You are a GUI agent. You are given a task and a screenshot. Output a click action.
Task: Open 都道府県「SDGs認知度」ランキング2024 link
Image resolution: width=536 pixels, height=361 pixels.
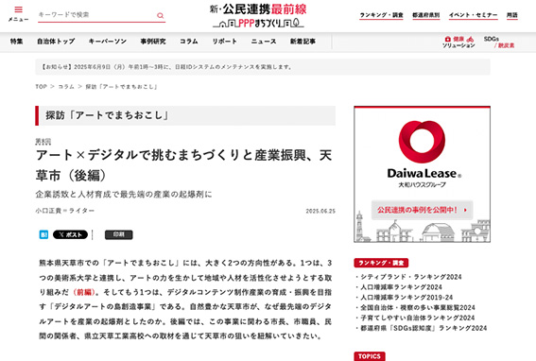tap(424, 328)
